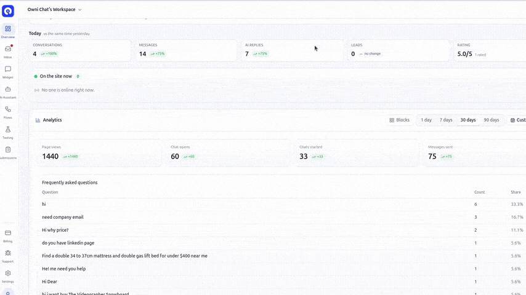The height and width of the screenshot is (295, 526).
Task: Click the Blocks button
Action: 399,120
